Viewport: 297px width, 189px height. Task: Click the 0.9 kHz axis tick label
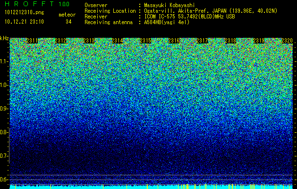(x=3, y=109)
